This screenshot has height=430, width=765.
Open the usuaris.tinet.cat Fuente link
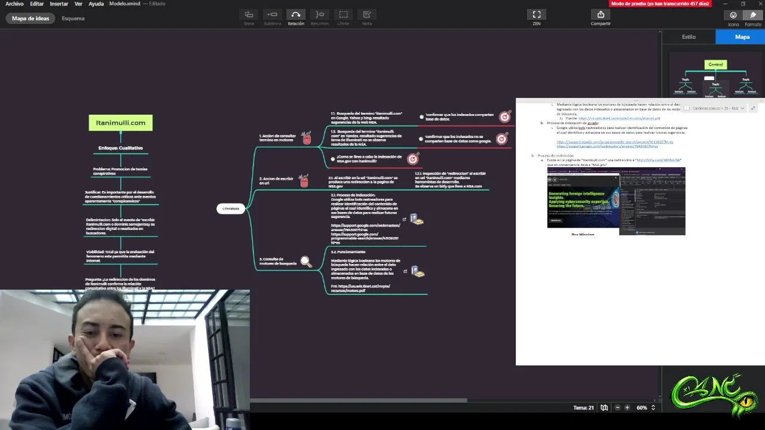pos(619,118)
